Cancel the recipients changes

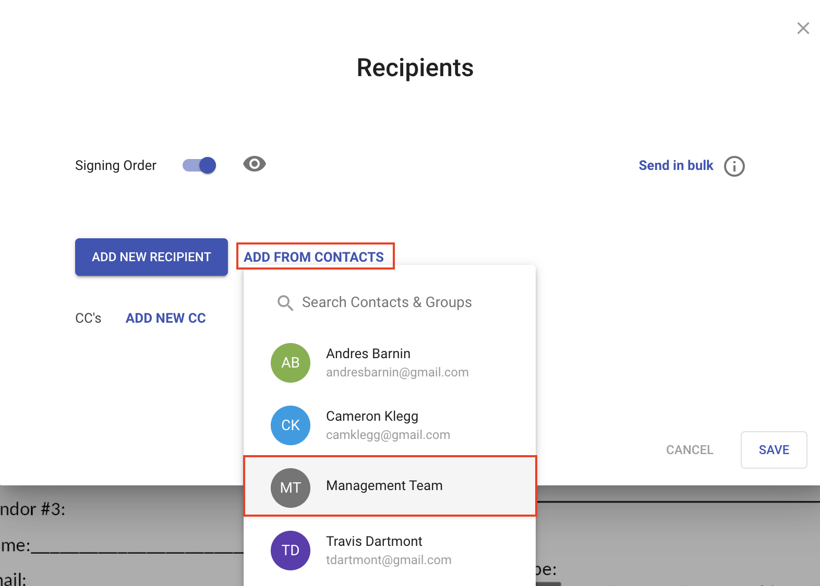pos(689,450)
